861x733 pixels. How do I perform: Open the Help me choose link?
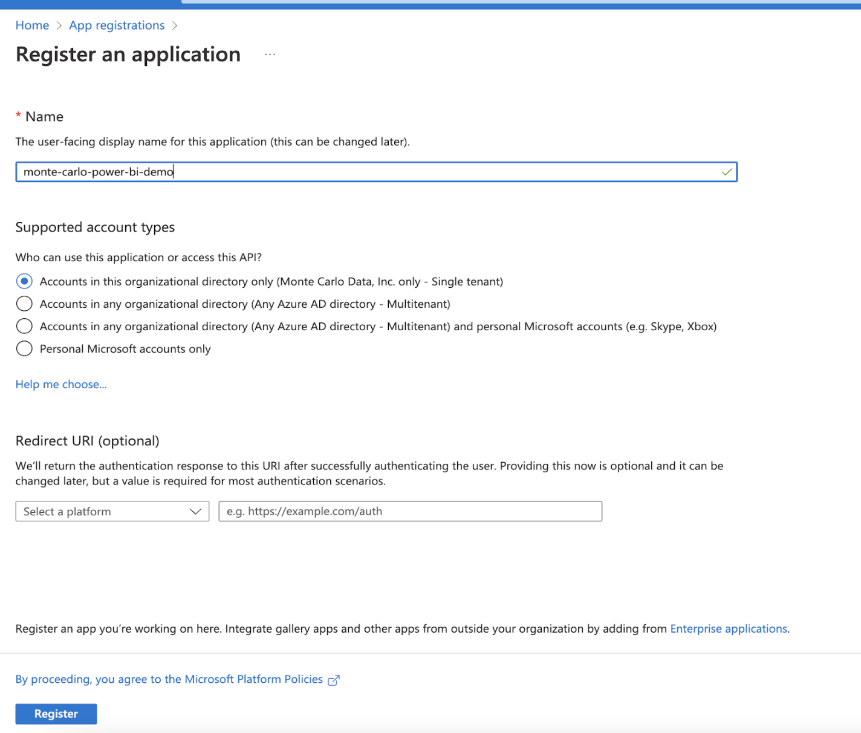point(61,385)
